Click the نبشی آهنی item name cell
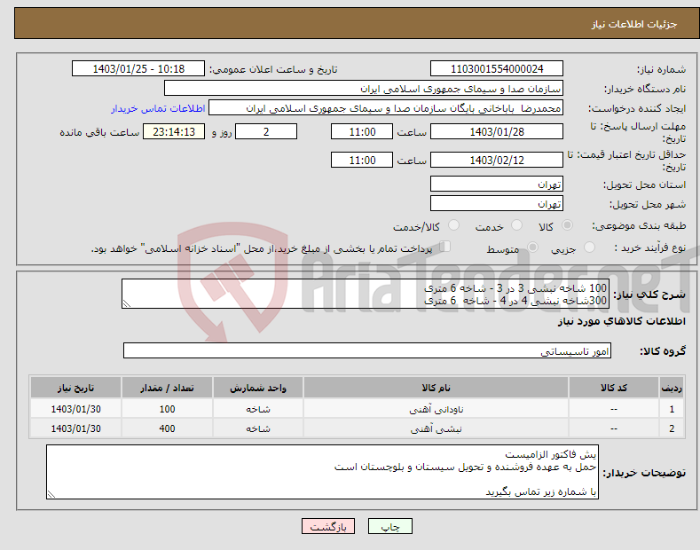The width and height of the screenshot is (700, 550). click(437, 428)
